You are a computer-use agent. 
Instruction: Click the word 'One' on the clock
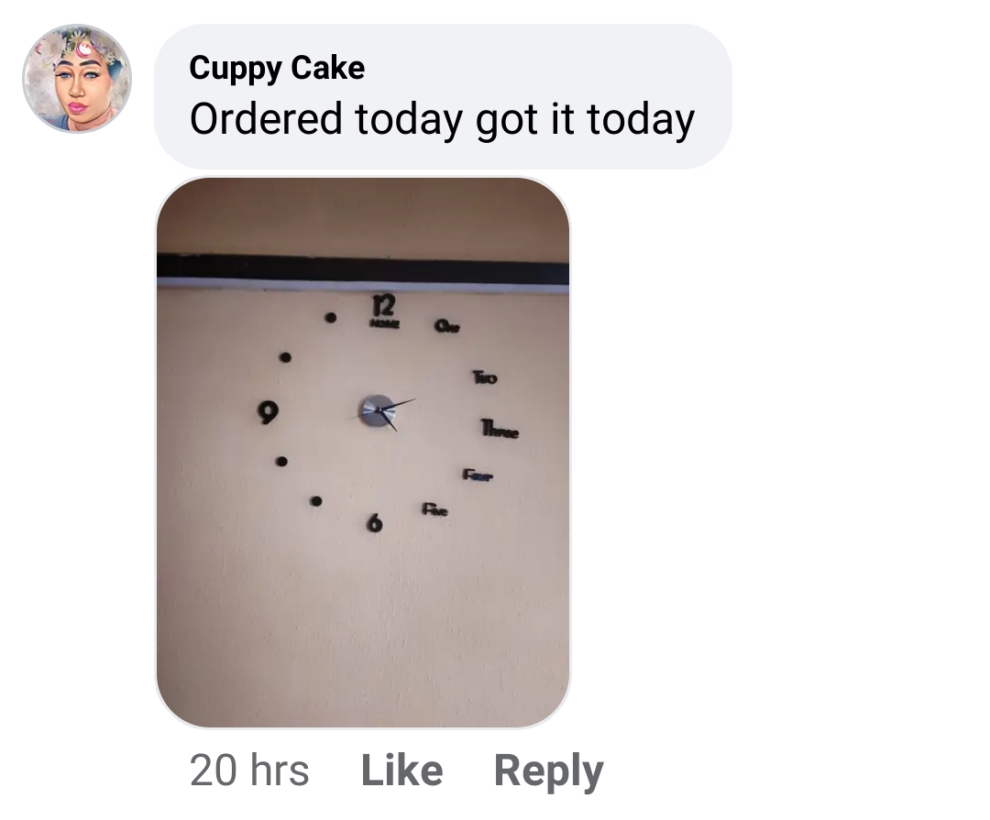[447, 326]
